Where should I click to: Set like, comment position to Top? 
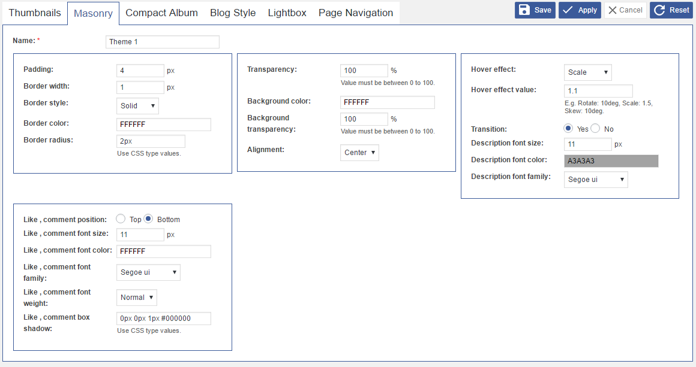tap(121, 219)
